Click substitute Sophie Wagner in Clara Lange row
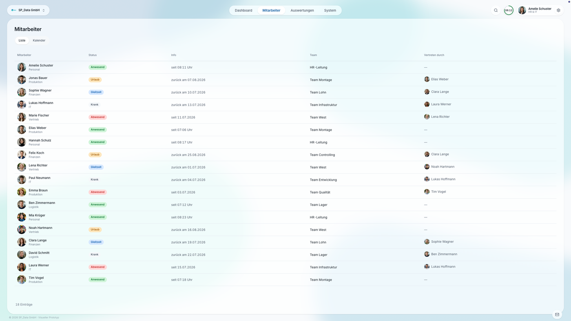 point(439,242)
